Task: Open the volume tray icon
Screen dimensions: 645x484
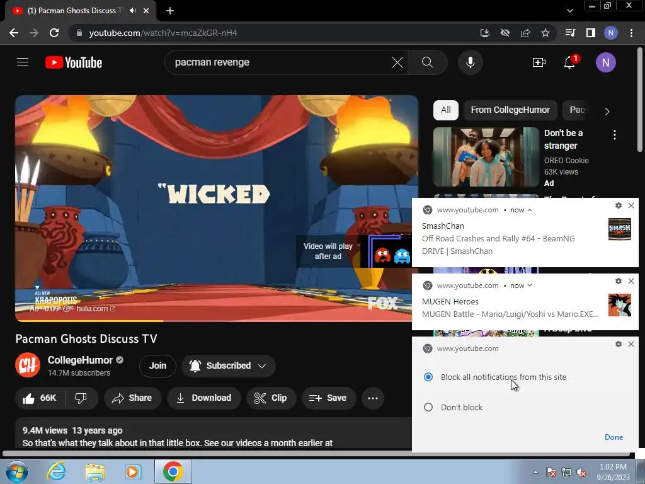Action: click(581, 472)
